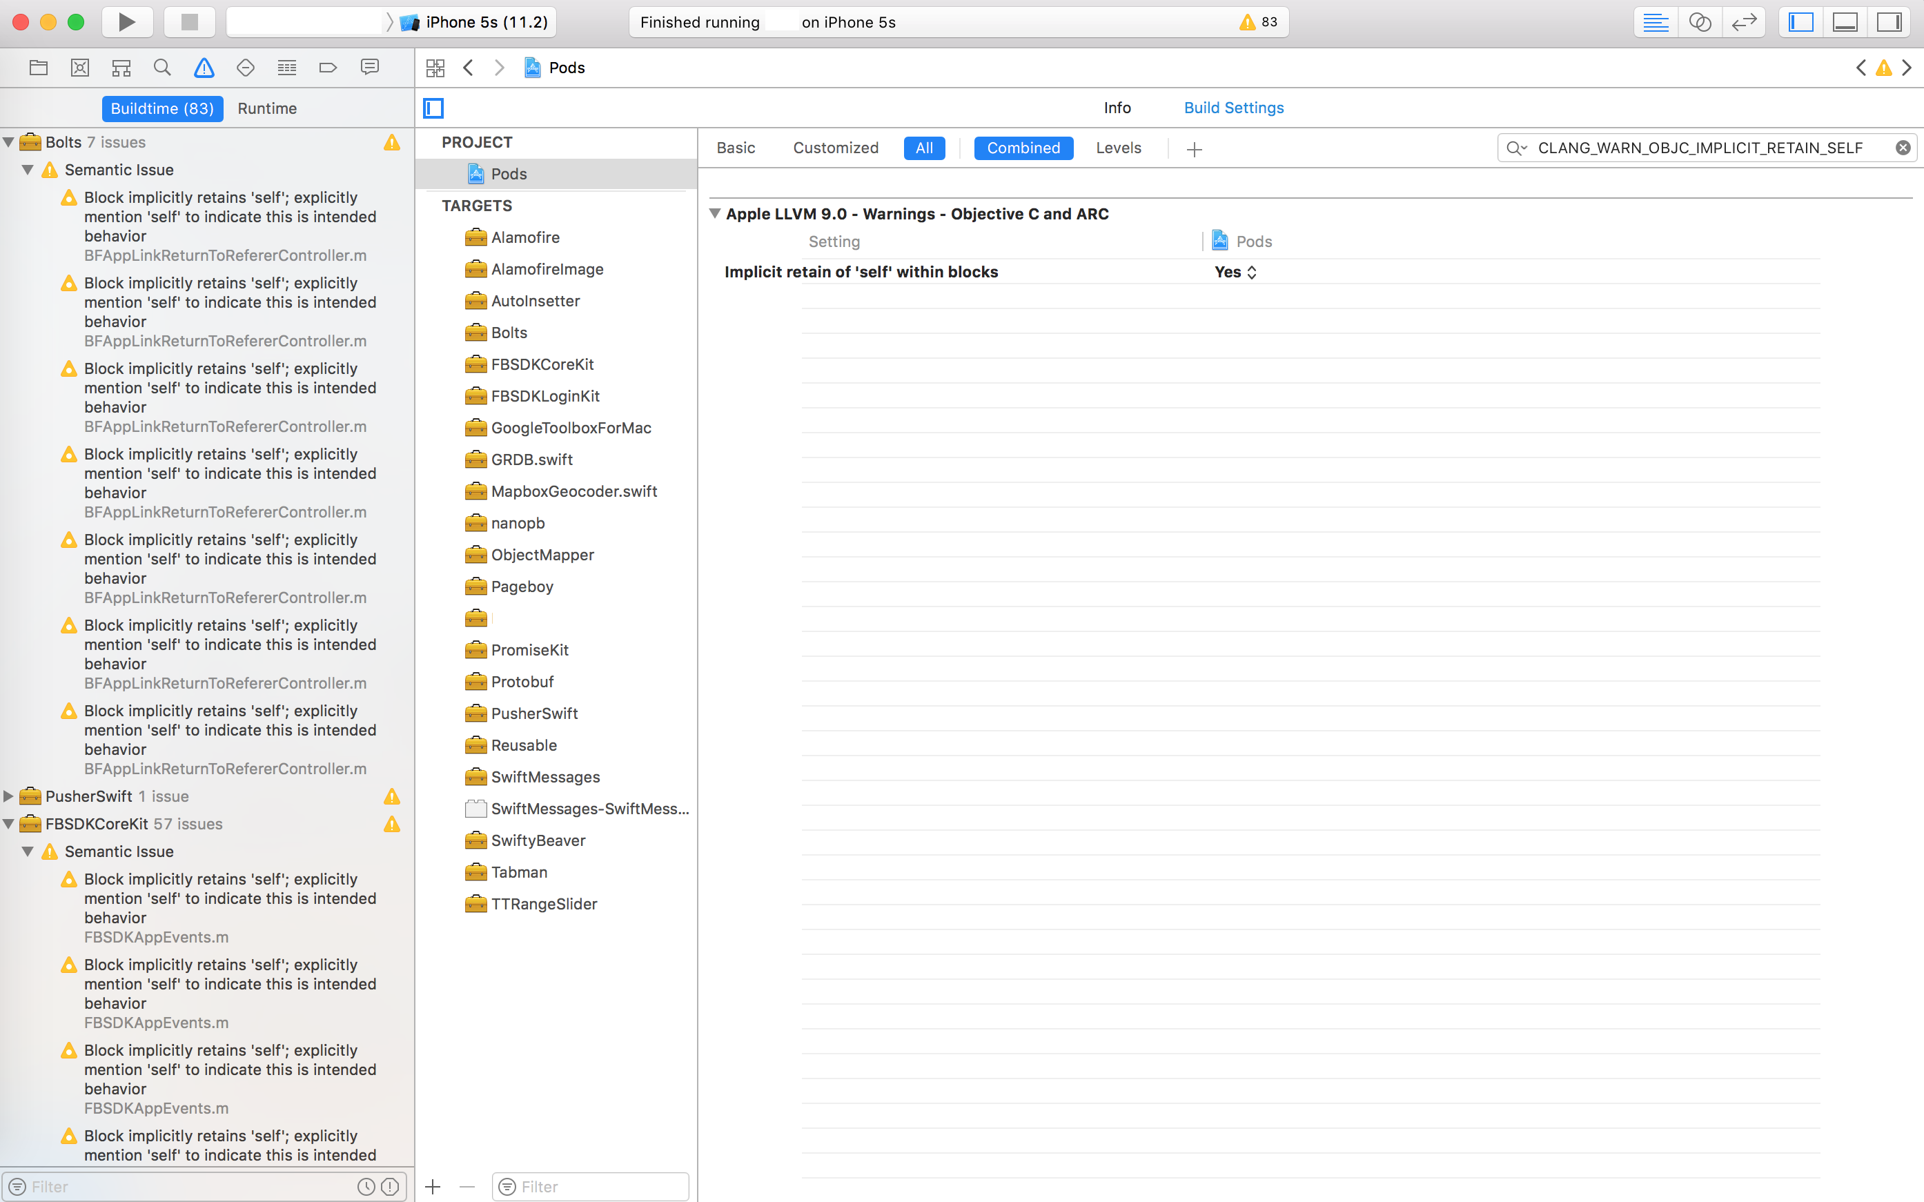The height and width of the screenshot is (1202, 1924).
Task: Switch to Levels view
Action: point(1118,148)
